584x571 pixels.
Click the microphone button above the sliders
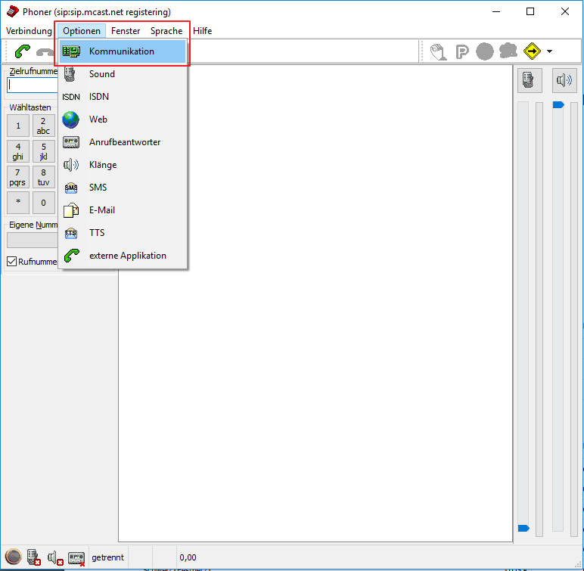tap(527, 79)
